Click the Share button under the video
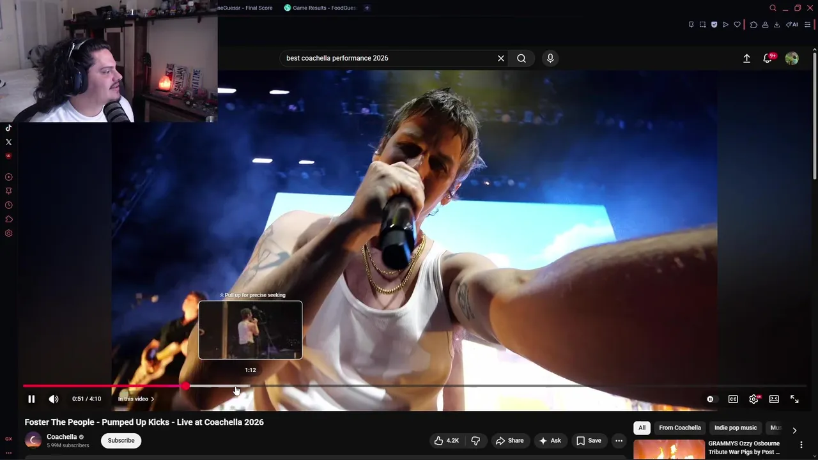 tap(509, 441)
